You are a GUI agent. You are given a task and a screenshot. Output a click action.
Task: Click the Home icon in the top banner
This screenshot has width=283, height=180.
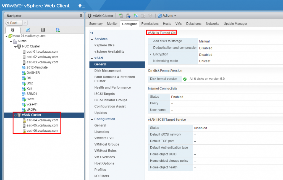pyautogui.click(x=79, y=5)
